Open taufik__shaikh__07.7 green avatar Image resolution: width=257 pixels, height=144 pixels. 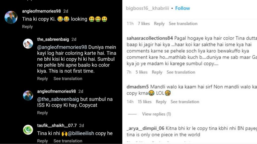coord(28,130)
